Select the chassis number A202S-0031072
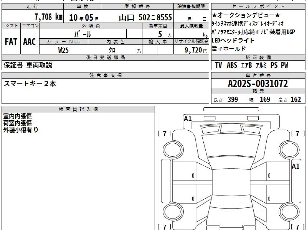 click(x=258, y=84)
